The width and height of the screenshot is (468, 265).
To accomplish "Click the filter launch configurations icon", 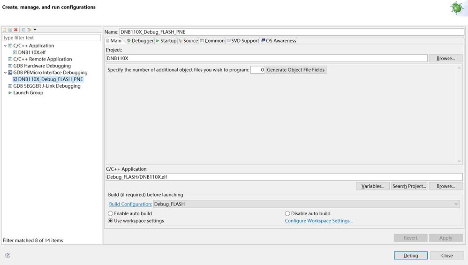I will tap(29, 30).
